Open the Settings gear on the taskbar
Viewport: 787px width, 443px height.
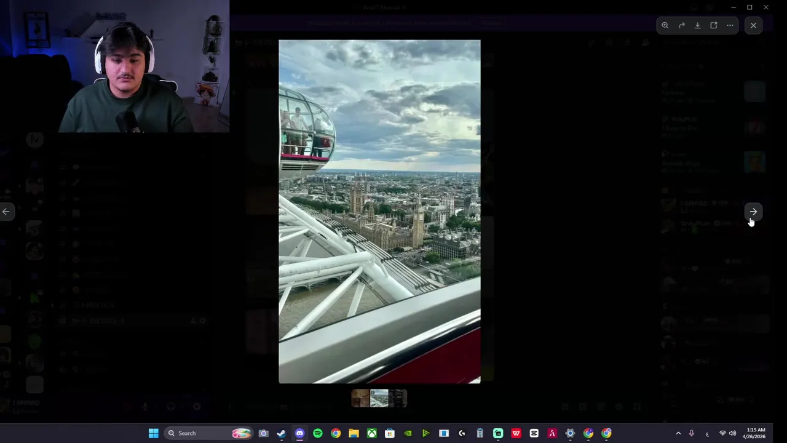point(570,433)
